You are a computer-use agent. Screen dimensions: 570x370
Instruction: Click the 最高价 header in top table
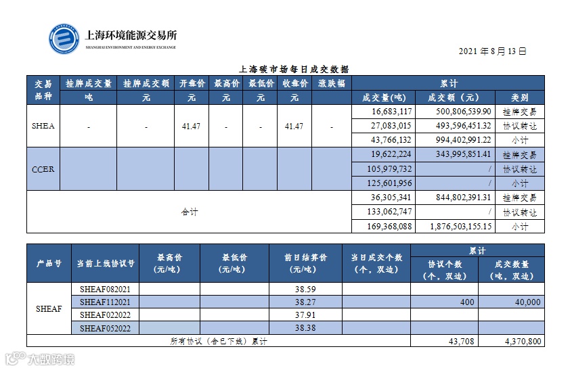coord(226,83)
